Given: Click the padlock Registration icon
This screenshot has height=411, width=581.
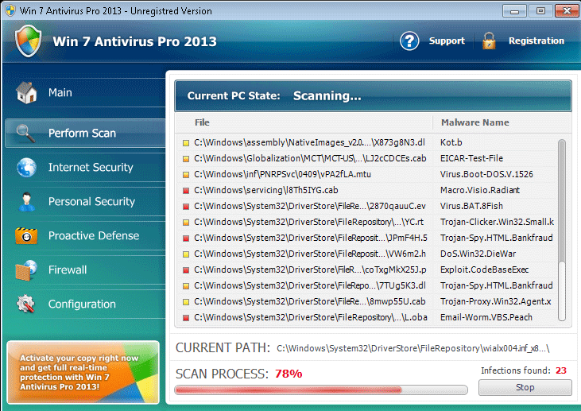Looking at the screenshot, I should (x=489, y=41).
